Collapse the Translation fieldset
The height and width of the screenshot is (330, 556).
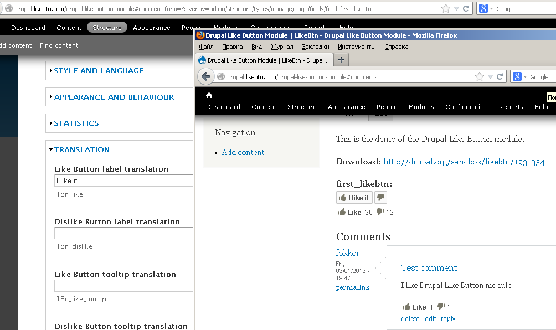point(82,149)
